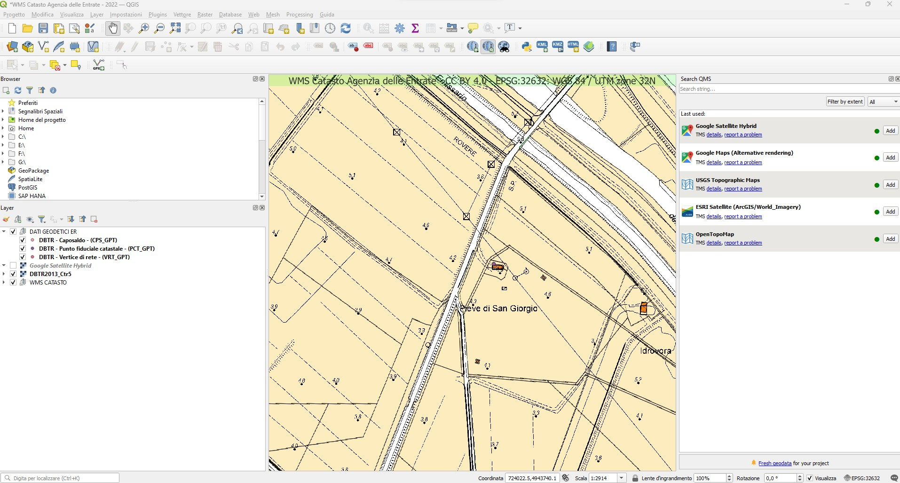
Task: Open project via the yellow folder icon
Action: (x=28, y=28)
